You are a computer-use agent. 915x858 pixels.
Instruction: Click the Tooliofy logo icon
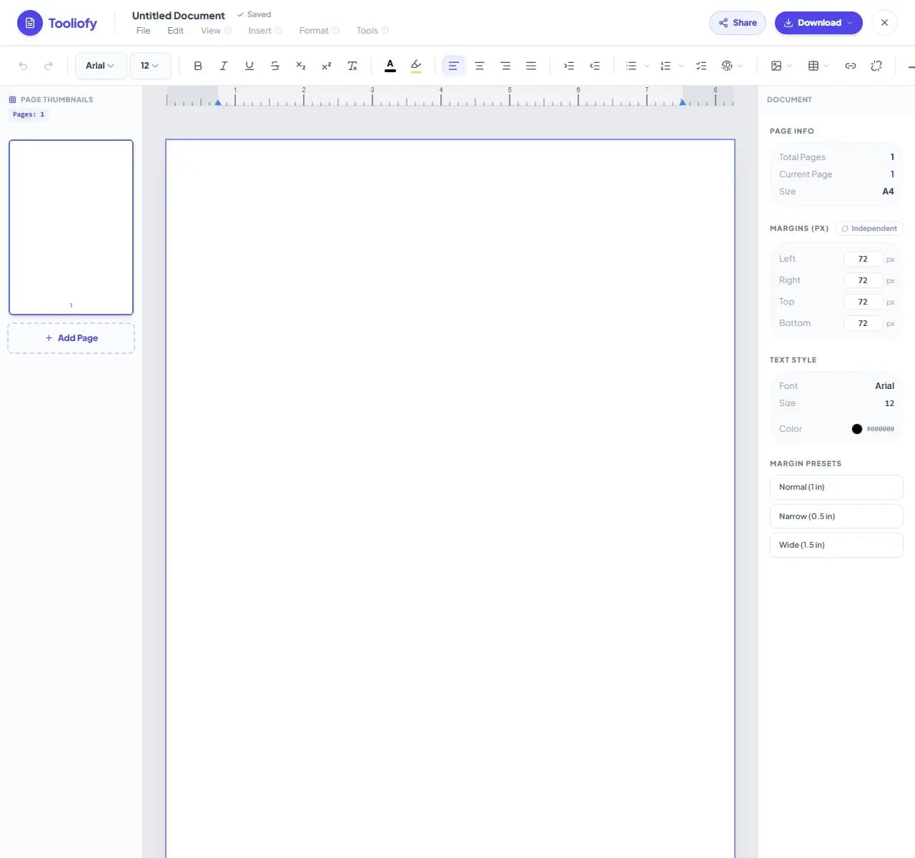30,23
